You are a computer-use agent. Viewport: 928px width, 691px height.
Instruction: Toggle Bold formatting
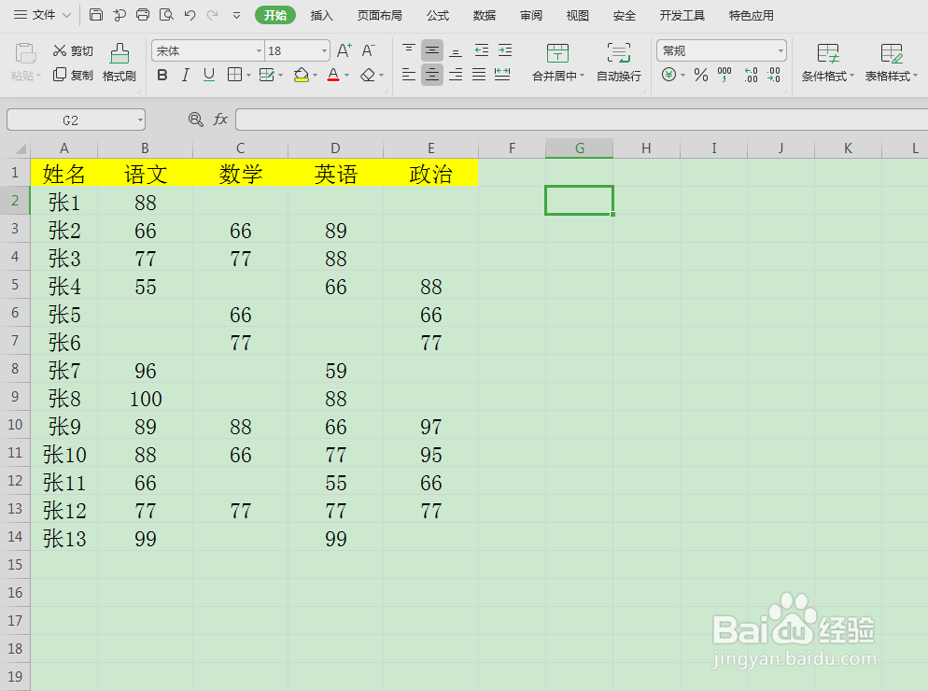click(162, 76)
